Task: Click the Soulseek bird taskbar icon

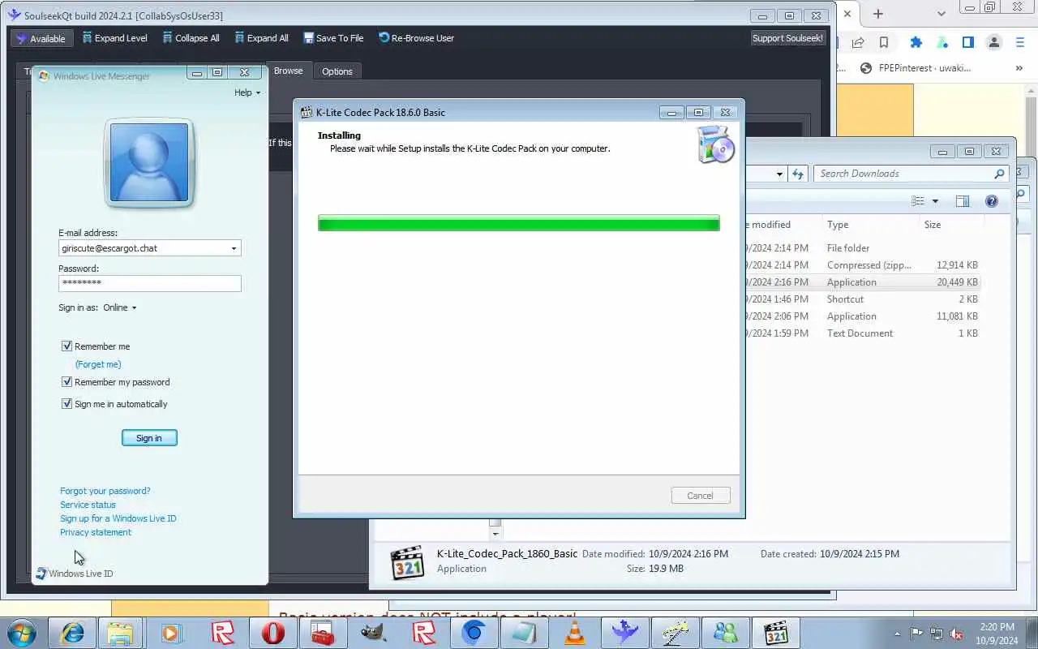Action: point(624,634)
